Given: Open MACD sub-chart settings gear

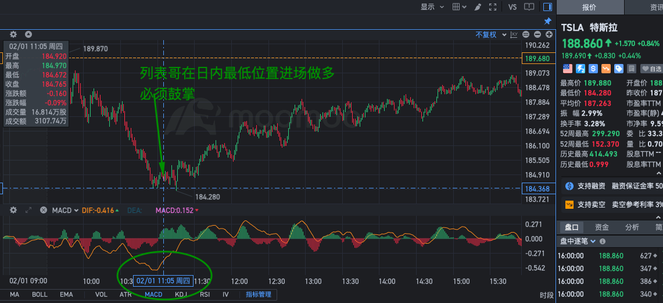Looking at the screenshot, I should coord(13,210).
